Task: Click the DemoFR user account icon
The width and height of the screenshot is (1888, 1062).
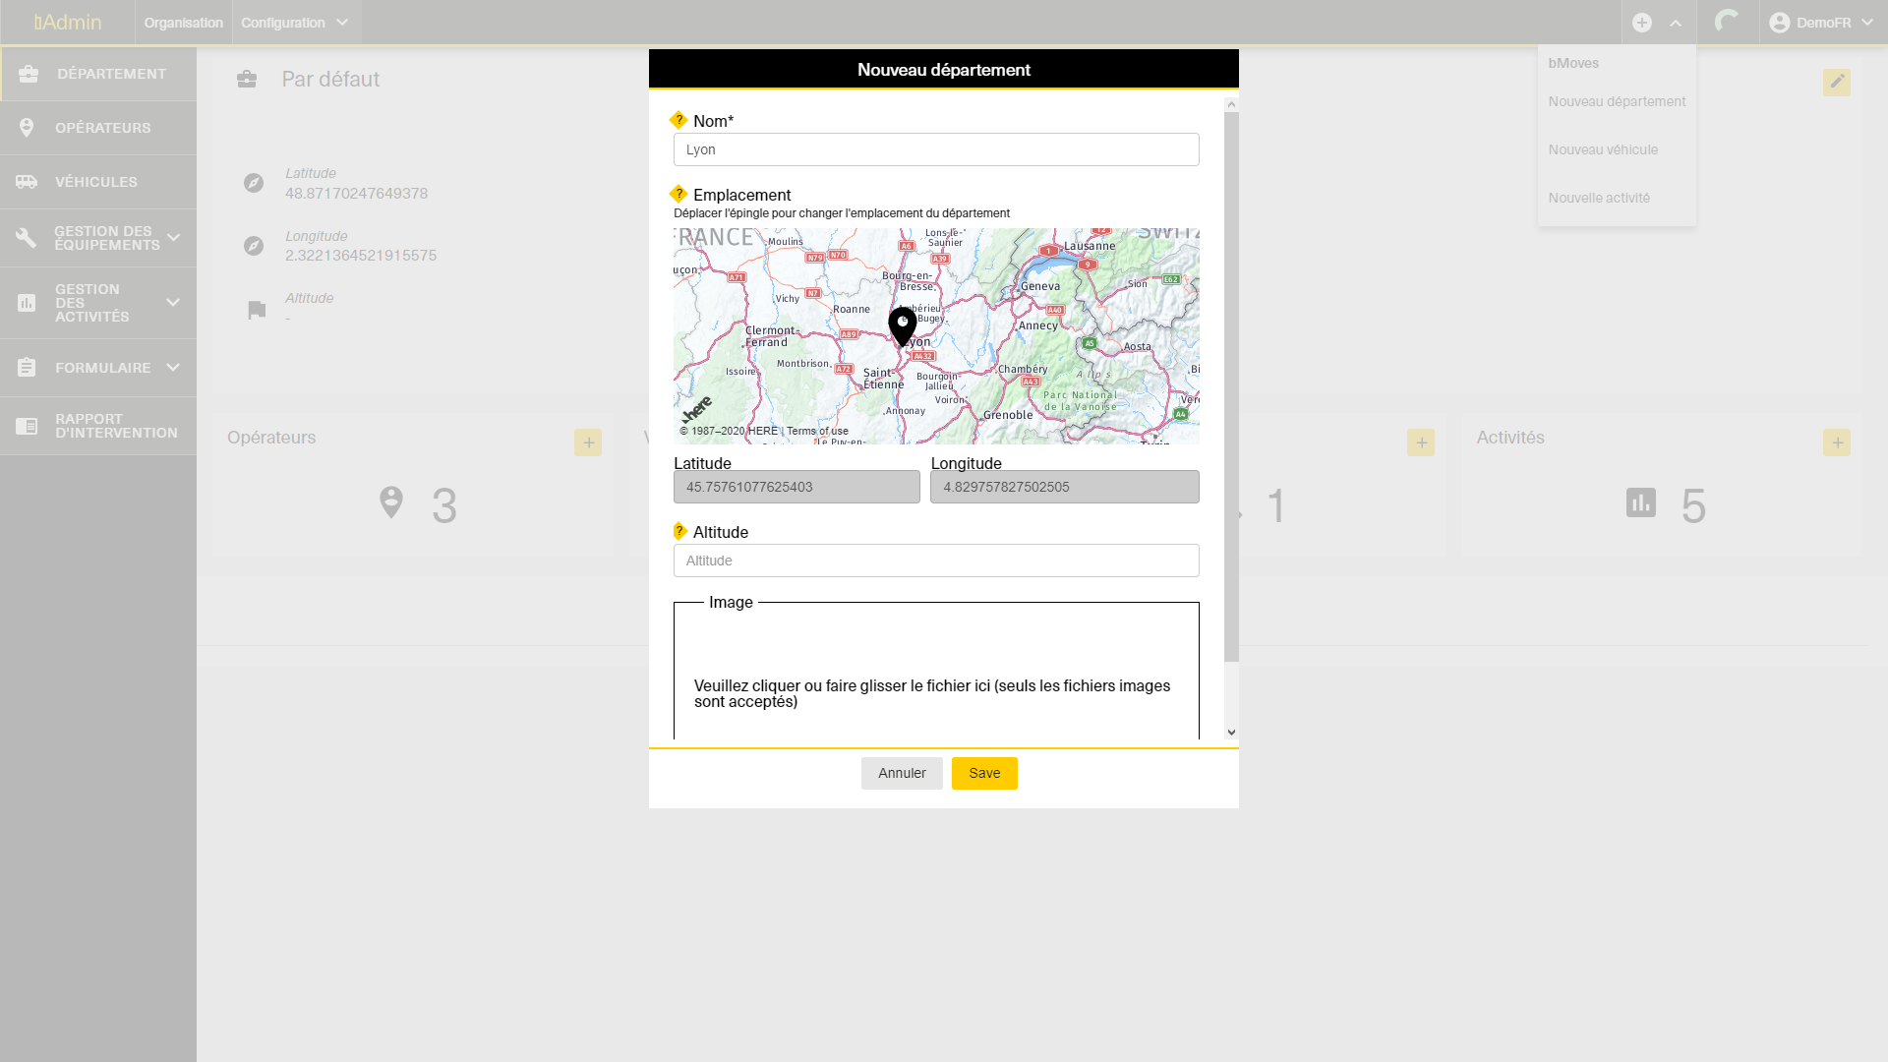Action: (1779, 23)
